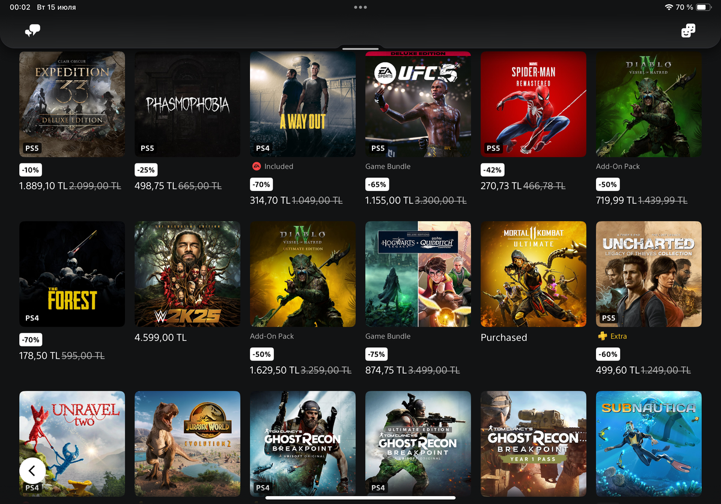Viewport: 721px width, 504px height.
Task: Open Diablo IV Ultimate Edition yellow cover
Action: pos(303,274)
